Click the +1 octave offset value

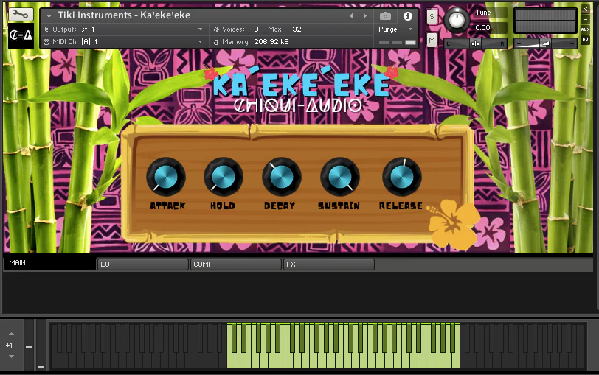9,346
